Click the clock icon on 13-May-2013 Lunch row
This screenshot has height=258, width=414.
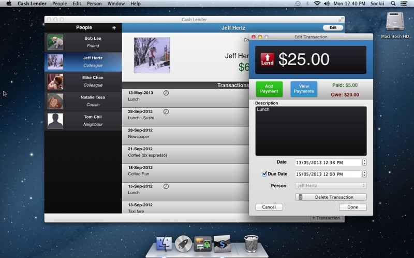[166, 93]
